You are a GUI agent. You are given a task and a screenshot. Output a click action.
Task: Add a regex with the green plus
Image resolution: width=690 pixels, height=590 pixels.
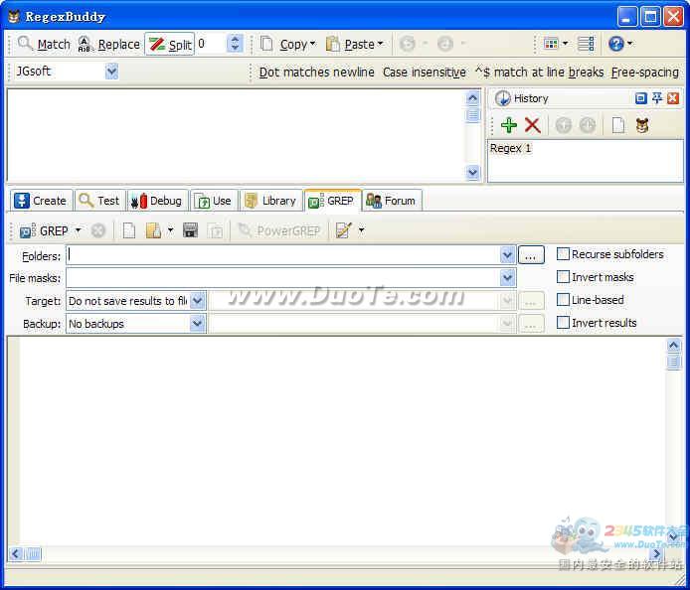(x=509, y=125)
